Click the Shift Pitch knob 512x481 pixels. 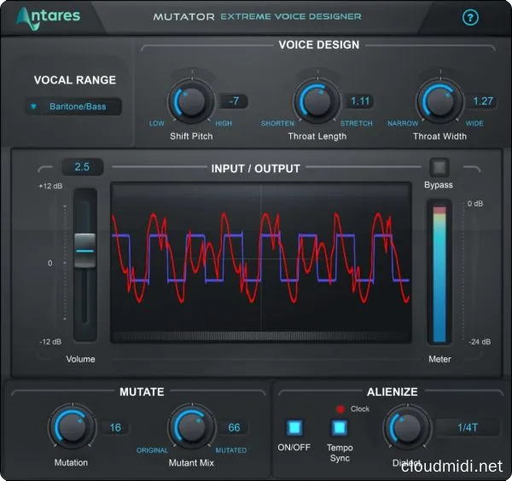click(191, 101)
